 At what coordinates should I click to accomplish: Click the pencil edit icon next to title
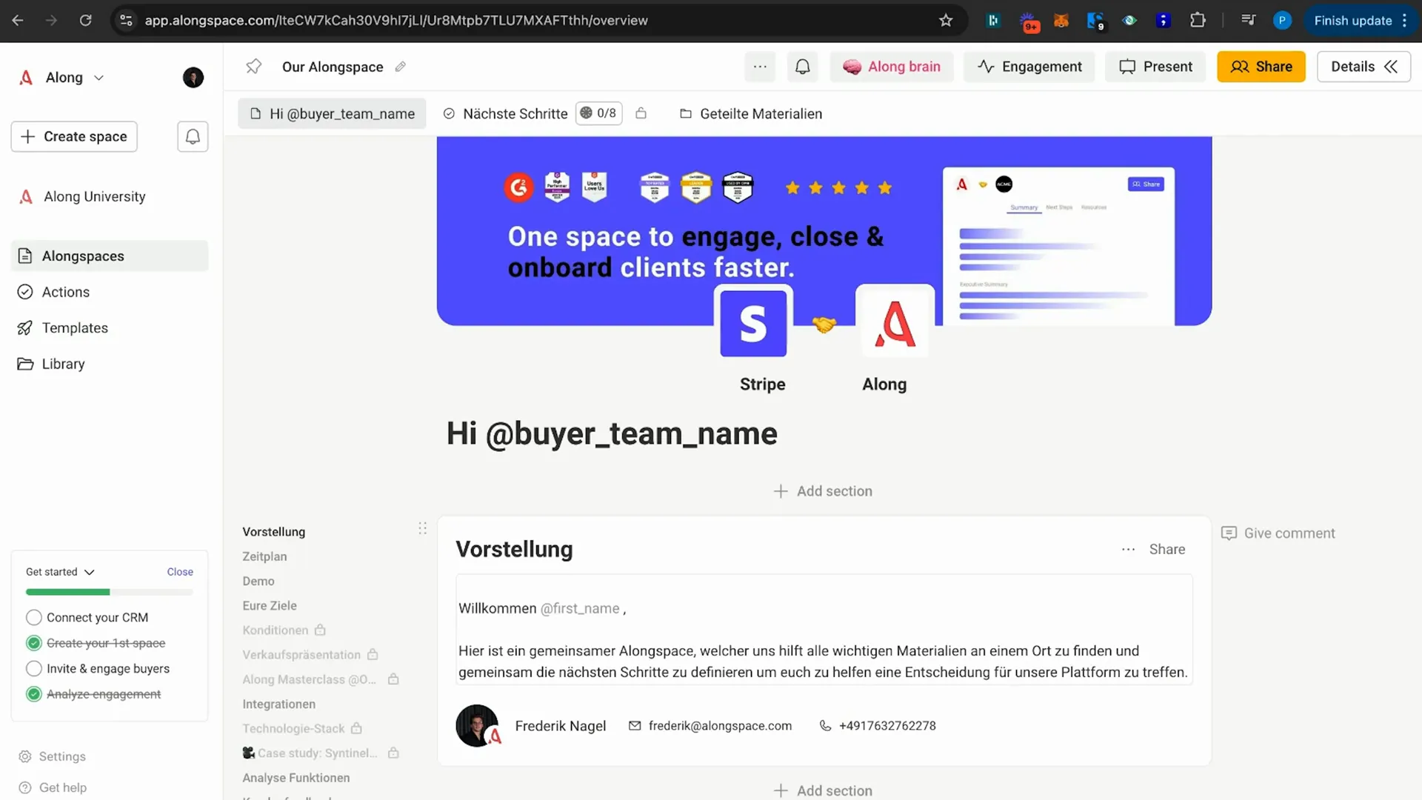(x=401, y=67)
